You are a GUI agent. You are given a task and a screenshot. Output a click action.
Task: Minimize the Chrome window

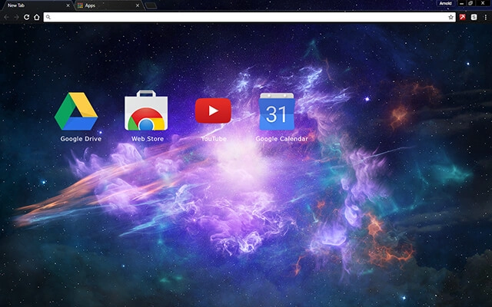[461, 3]
